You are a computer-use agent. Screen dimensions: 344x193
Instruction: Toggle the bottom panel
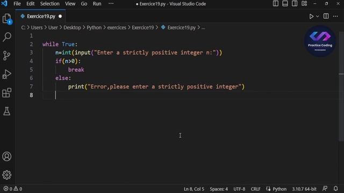click(x=285, y=4)
